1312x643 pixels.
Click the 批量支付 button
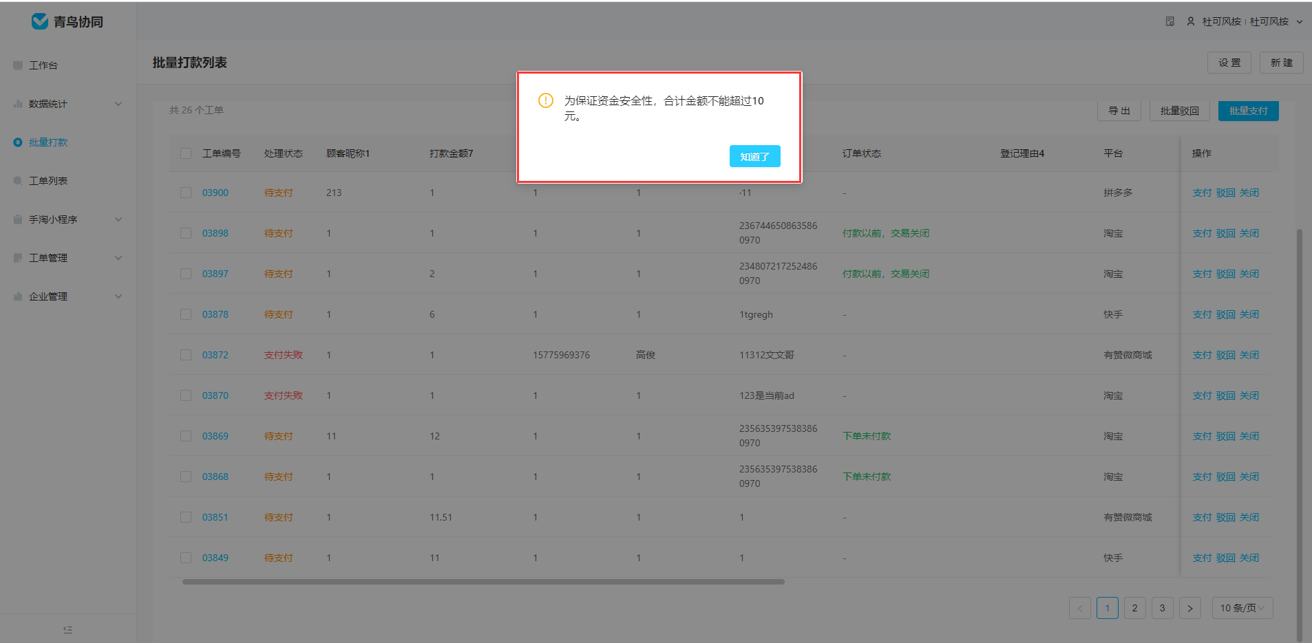1248,111
